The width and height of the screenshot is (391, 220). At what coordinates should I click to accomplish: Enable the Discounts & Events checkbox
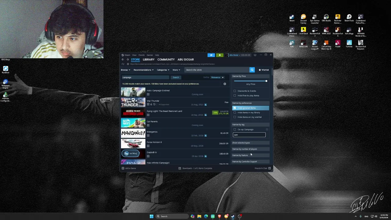pyautogui.click(x=235, y=91)
